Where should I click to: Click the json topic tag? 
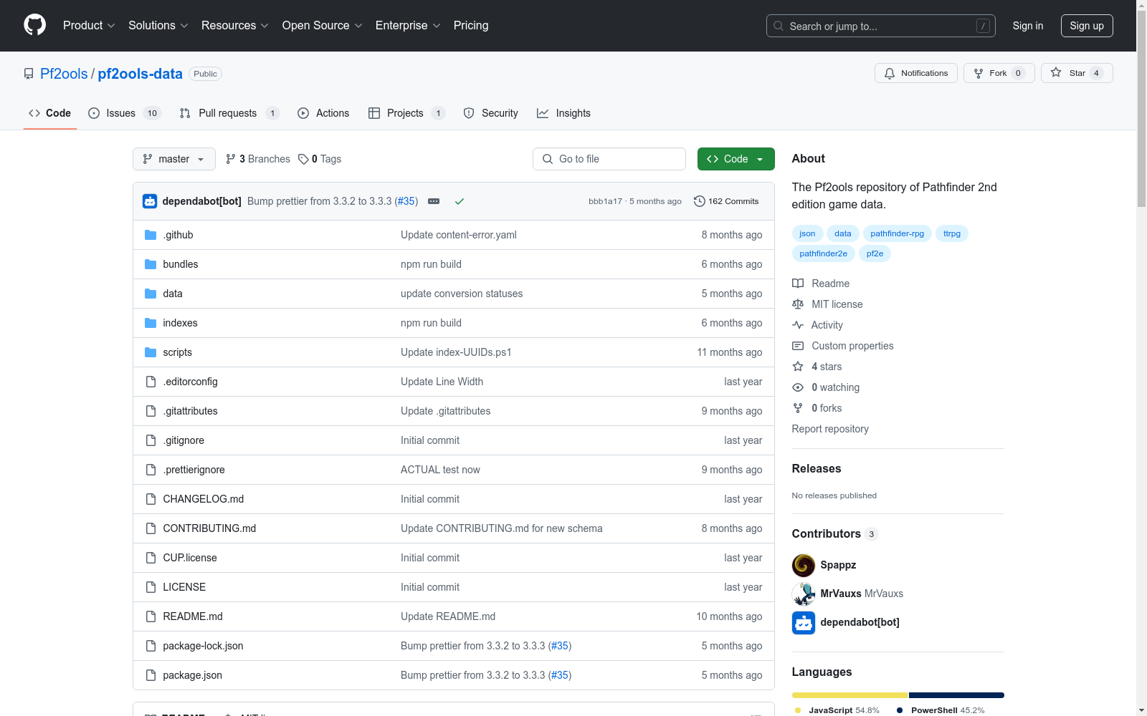[x=807, y=233]
